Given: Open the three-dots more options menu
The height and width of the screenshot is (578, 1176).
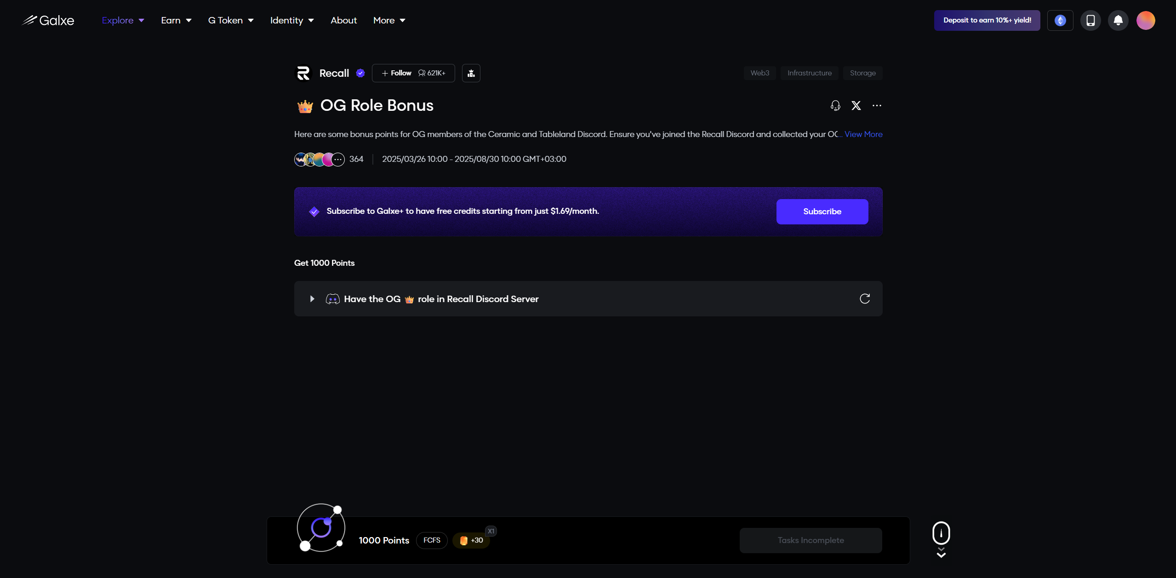Looking at the screenshot, I should click(x=877, y=106).
